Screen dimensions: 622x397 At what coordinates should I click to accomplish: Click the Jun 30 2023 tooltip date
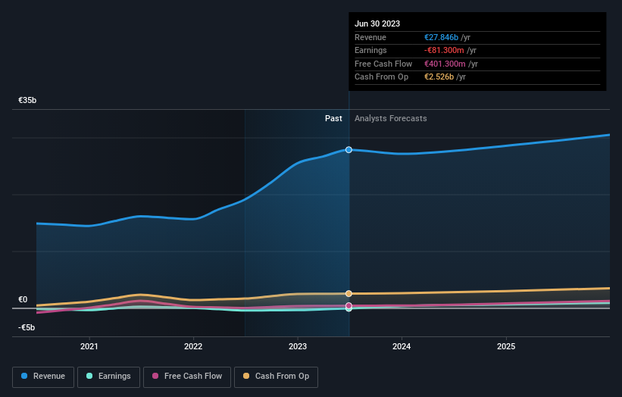click(x=377, y=23)
